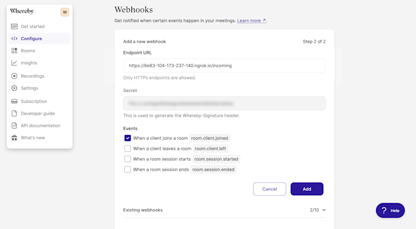Click the Configure code brackets icon
The height and width of the screenshot is (229, 416).
tap(14, 38)
